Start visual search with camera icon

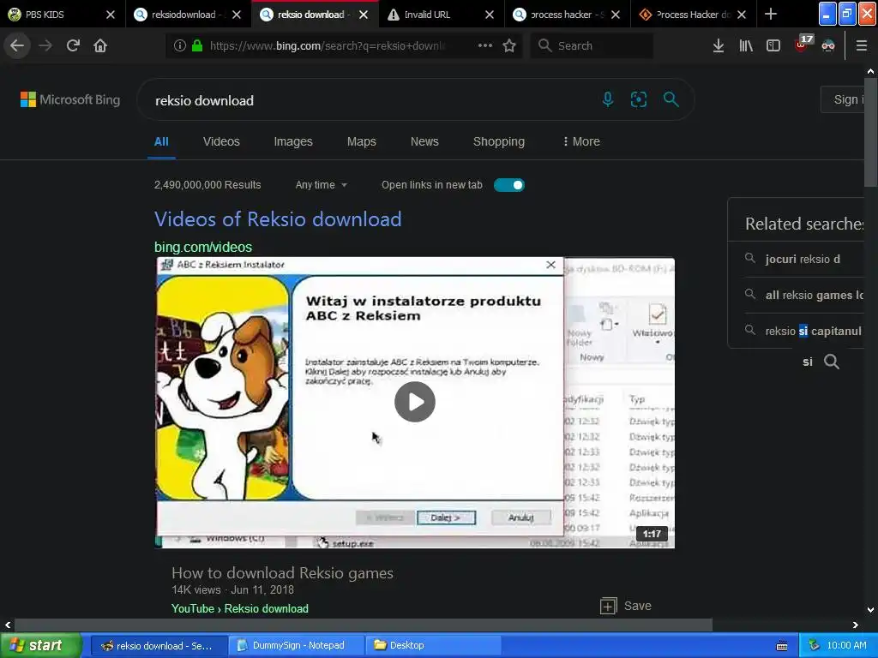638,99
